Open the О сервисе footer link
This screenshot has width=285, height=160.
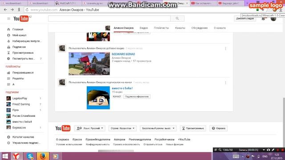(62, 139)
